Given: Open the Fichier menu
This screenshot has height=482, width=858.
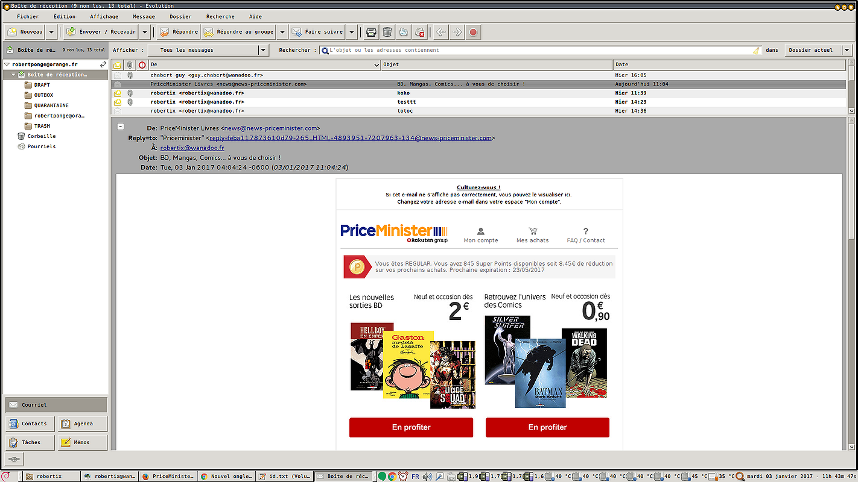Looking at the screenshot, I should (x=28, y=17).
